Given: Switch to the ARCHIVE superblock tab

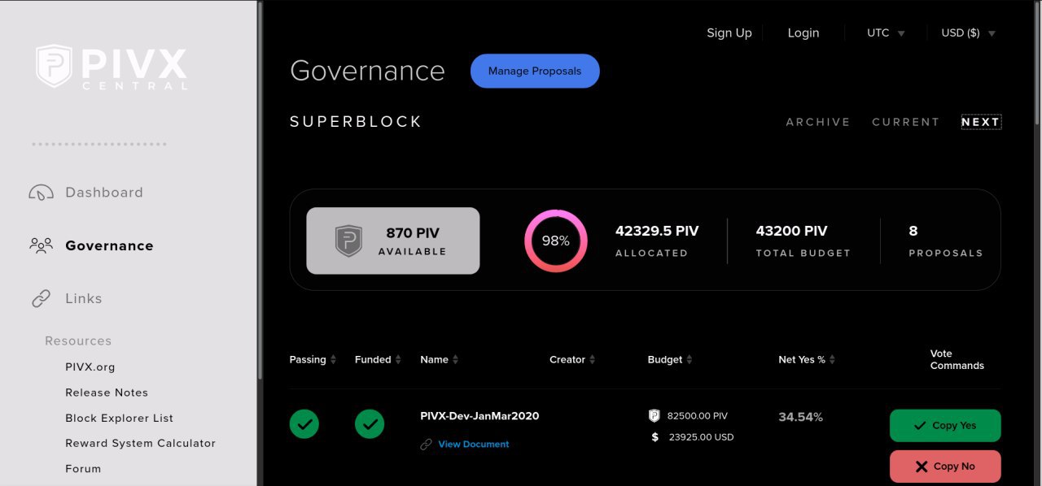Looking at the screenshot, I should tap(818, 122).
